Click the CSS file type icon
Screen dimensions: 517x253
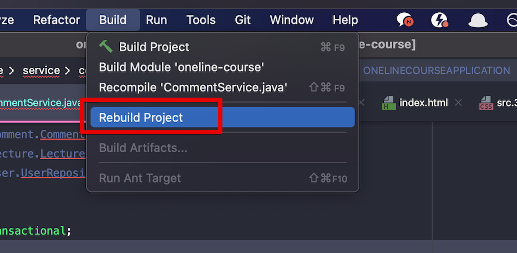click(x=486, y=103)
